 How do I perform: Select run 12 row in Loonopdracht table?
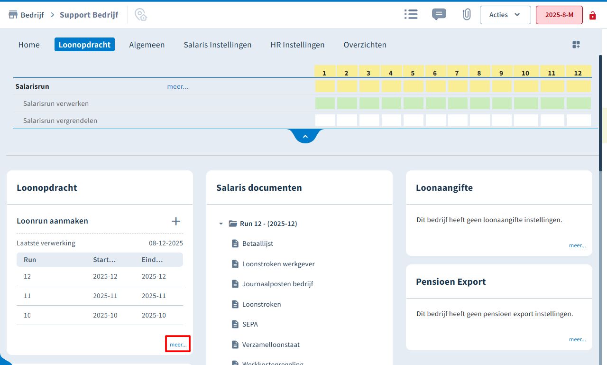[100, 276]
